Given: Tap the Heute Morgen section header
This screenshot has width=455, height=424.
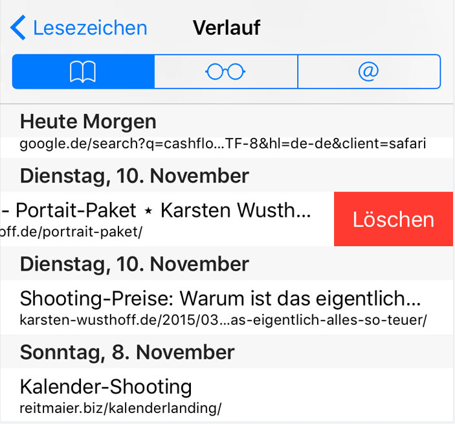Looking at the screenshot, I should pos(88,121).
